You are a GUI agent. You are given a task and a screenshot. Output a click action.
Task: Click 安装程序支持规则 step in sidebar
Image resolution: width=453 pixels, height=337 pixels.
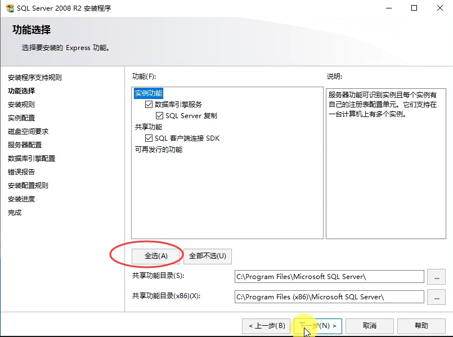tap(35, 78)
